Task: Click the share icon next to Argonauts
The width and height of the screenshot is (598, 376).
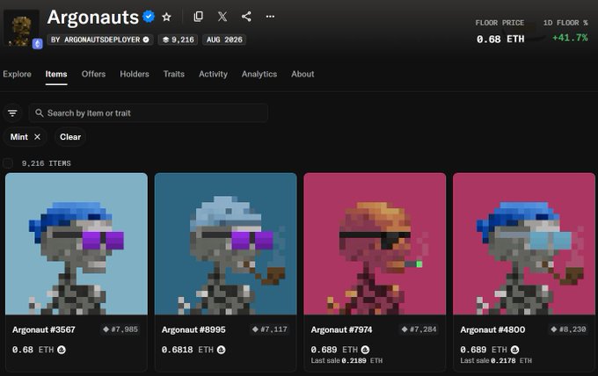Action: click(246, 17)
